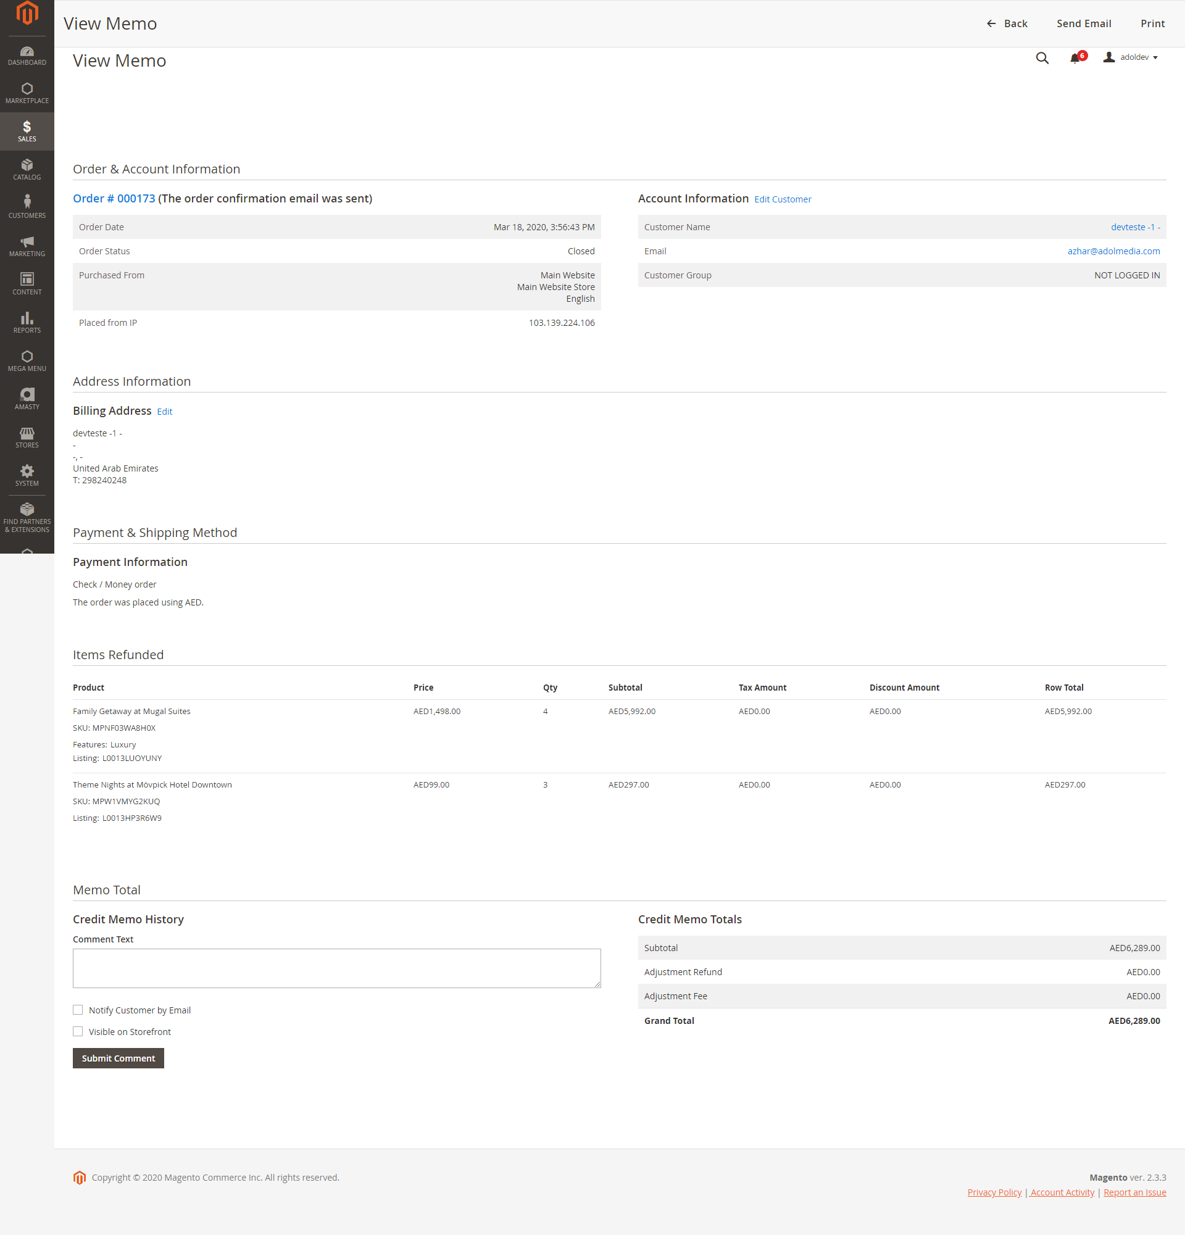
Task: Click the T: 298240248 phone number
Action: (99, 480)
